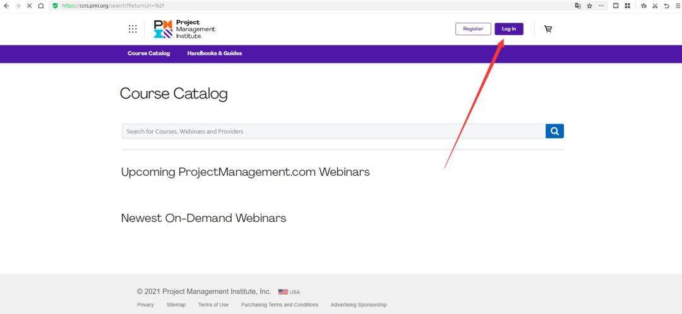Open the Course Catalog tab
Viewport: 682px width, 314px height.
click(x=149, y=54)
